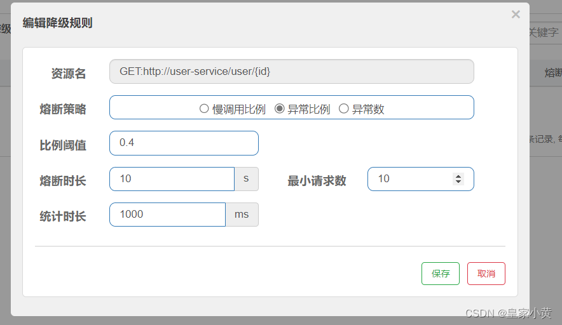Viewport: 562px width, 325px height.
Task: Click the 编辑降级规则 dialog title
Action: coord(57,23)
